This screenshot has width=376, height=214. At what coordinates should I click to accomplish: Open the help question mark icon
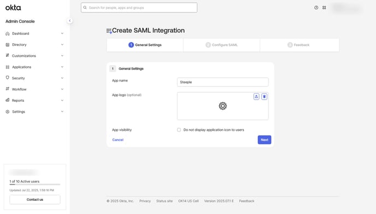coord(316,8)
